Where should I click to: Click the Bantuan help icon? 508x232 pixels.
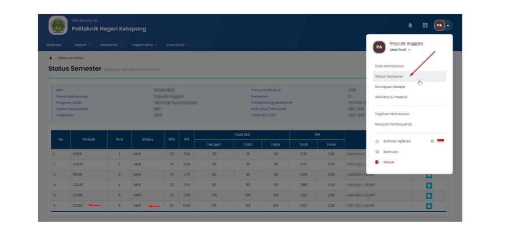click(x=378, y=152)
